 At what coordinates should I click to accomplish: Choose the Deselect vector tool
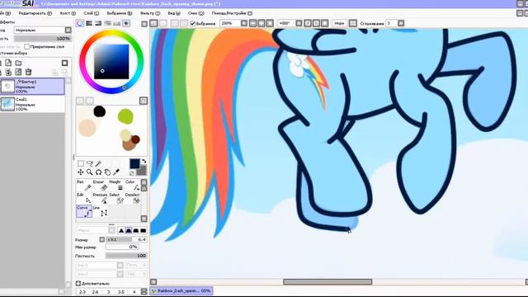coord(133,198)
